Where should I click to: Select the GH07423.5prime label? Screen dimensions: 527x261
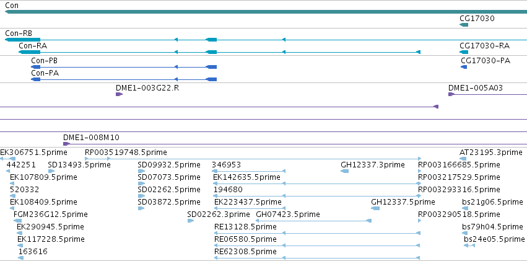(x=288, y=215)
